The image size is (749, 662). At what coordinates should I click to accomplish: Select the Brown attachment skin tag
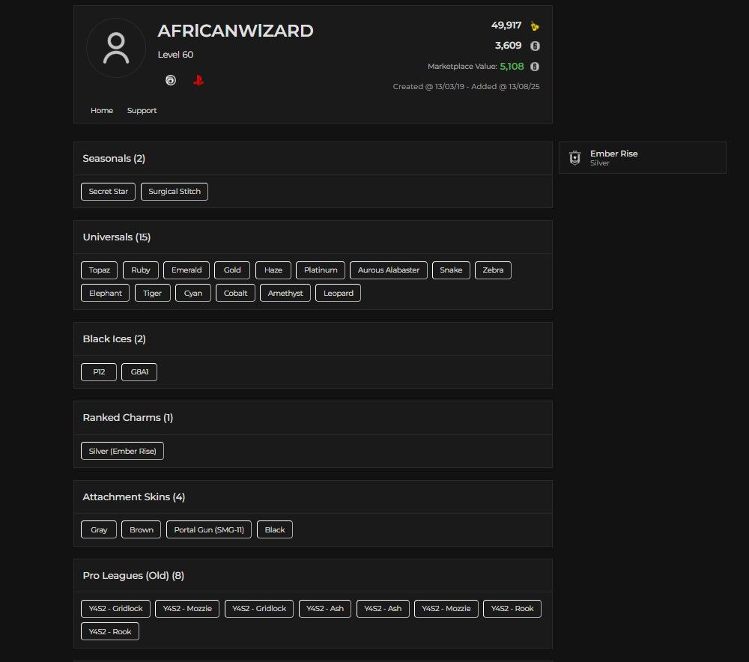pyautogui.click(x=142, y=529)
